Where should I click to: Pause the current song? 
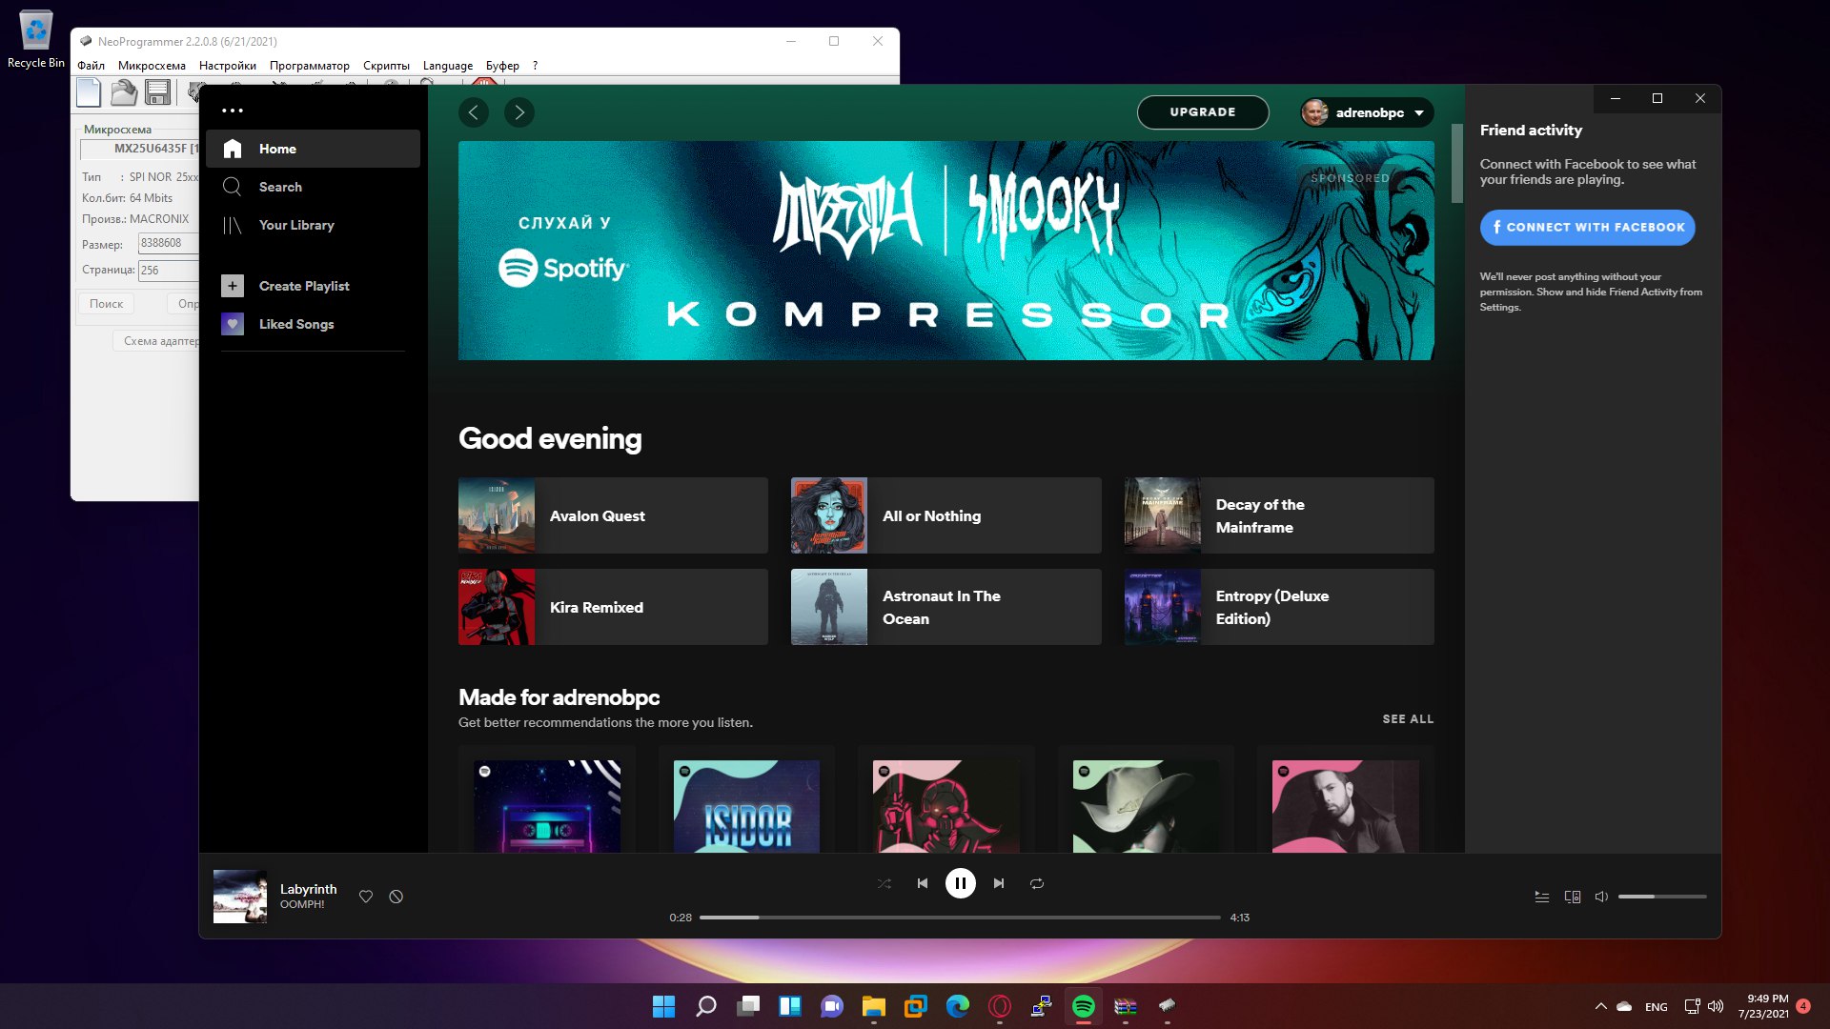(x=961, y=883)
